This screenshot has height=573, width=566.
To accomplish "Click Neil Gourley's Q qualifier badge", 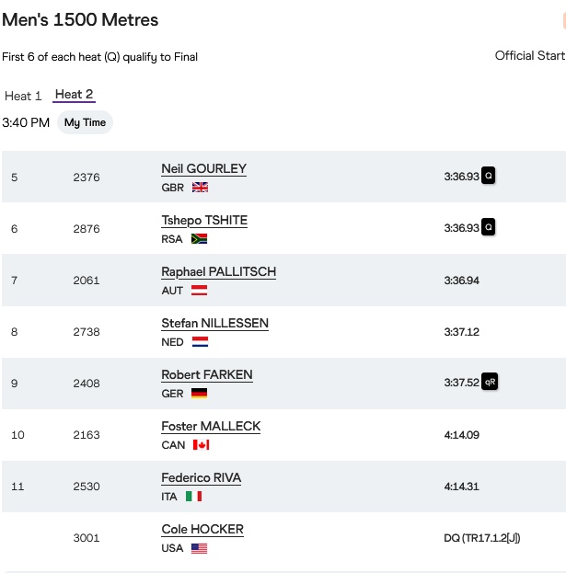I will [x=489, y=176].
